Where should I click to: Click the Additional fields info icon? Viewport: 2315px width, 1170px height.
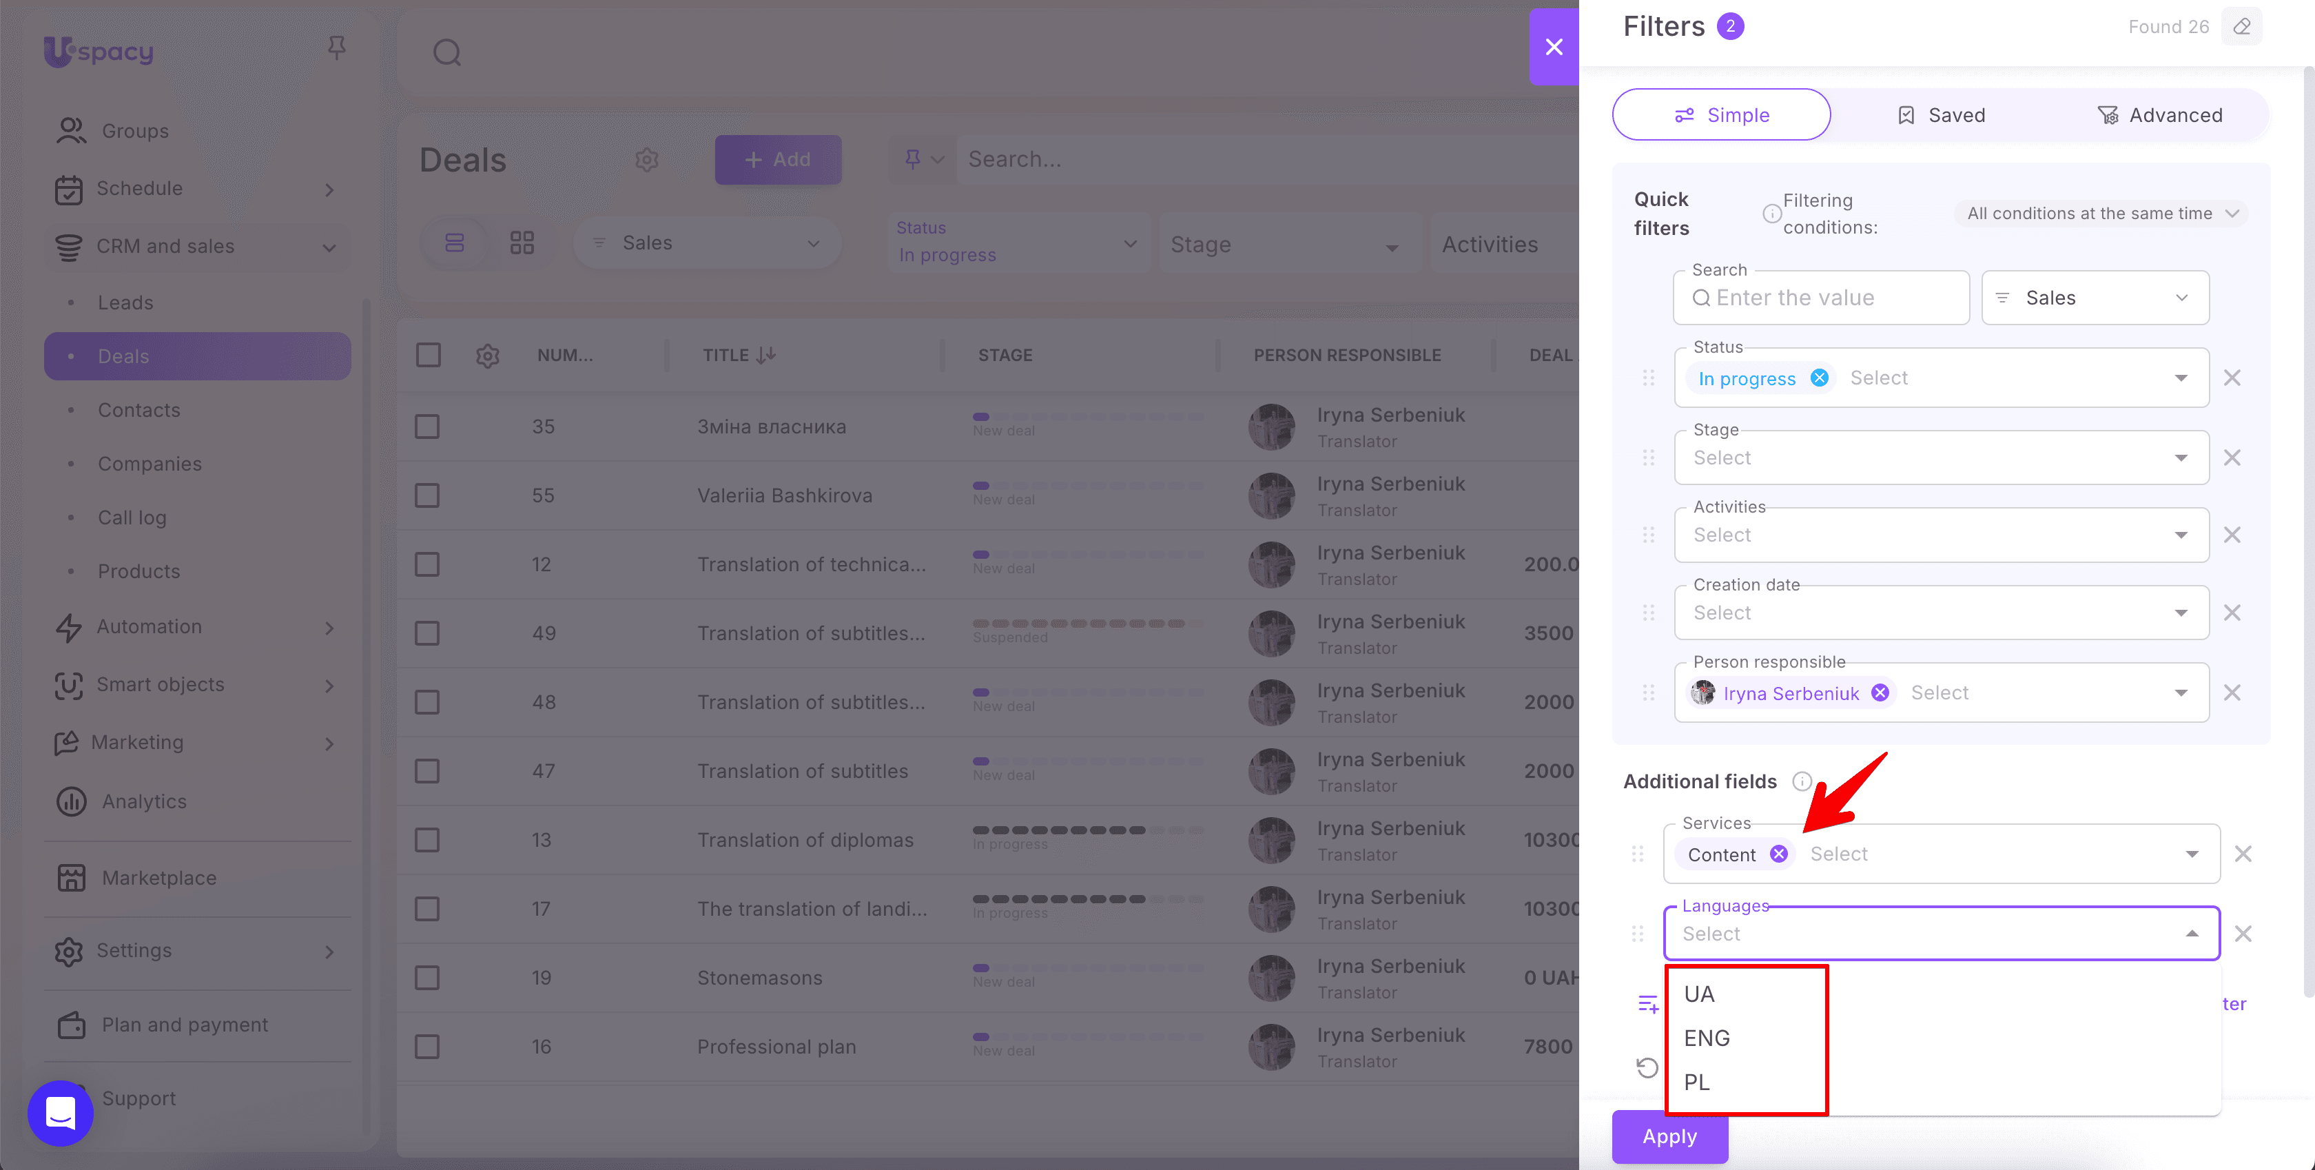1802,782
